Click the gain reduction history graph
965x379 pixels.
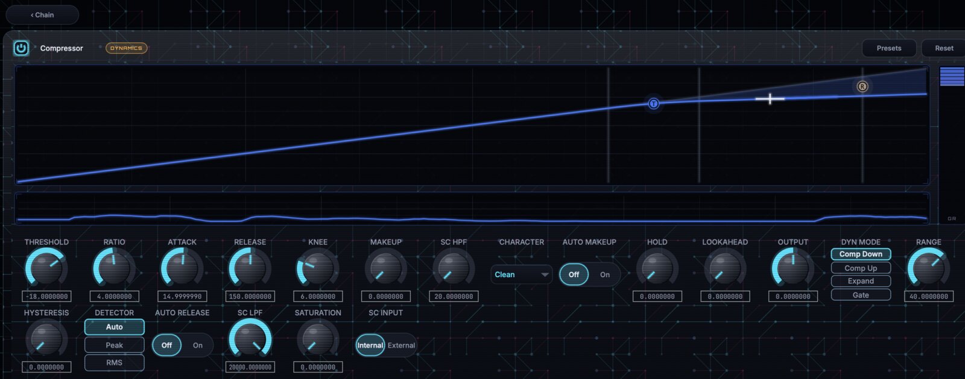pos(472,209)
